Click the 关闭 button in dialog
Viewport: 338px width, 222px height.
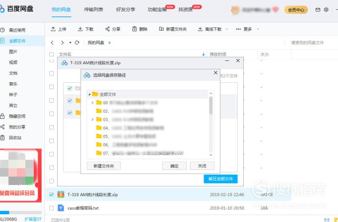pyautogui.click(x=202, y=166)
